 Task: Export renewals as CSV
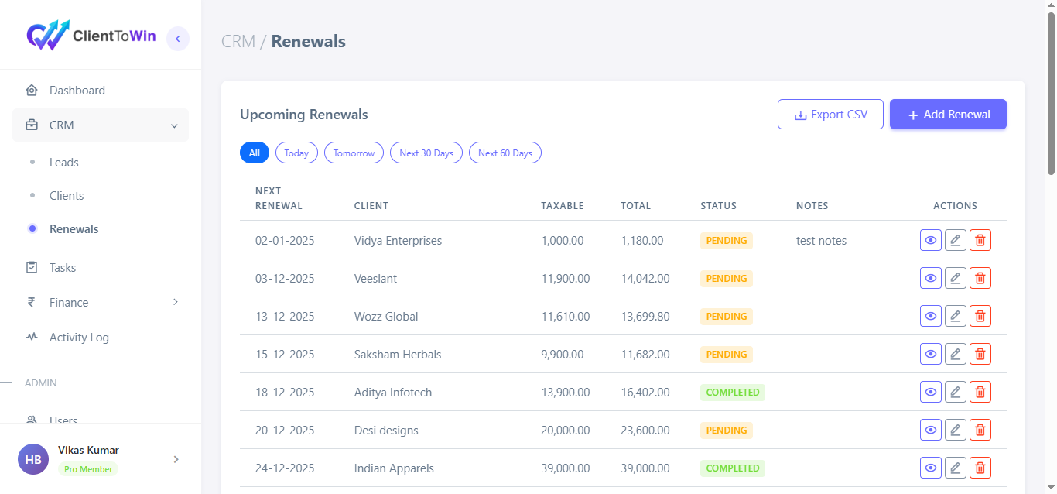coord(830,114)
